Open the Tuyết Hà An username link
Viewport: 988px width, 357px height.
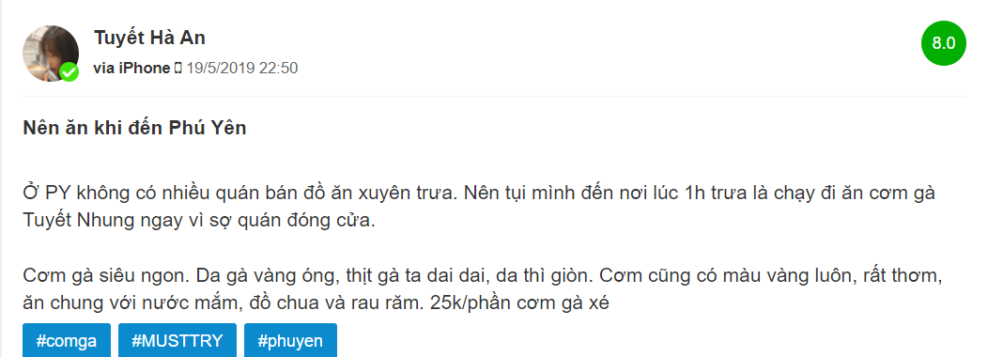pyautogui.click(x=150, y=38)
